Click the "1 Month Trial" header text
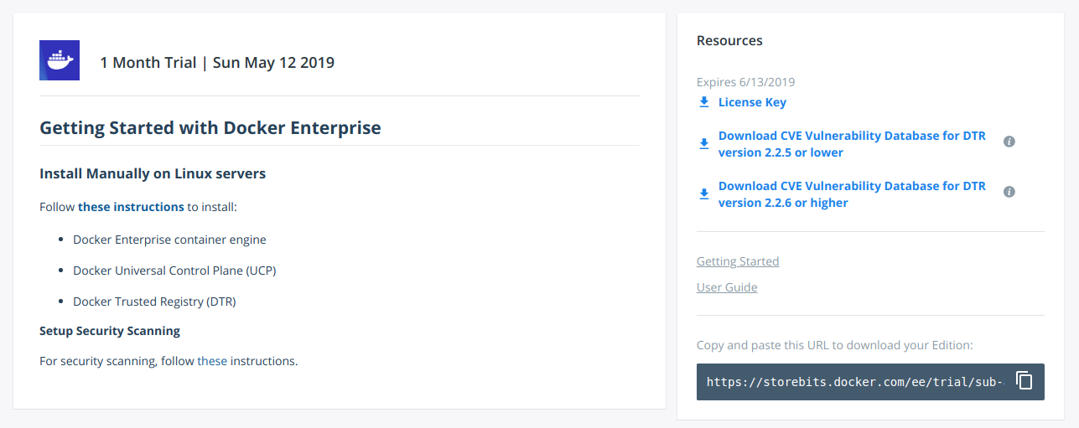1079x428 pixels. coord(148,62)
